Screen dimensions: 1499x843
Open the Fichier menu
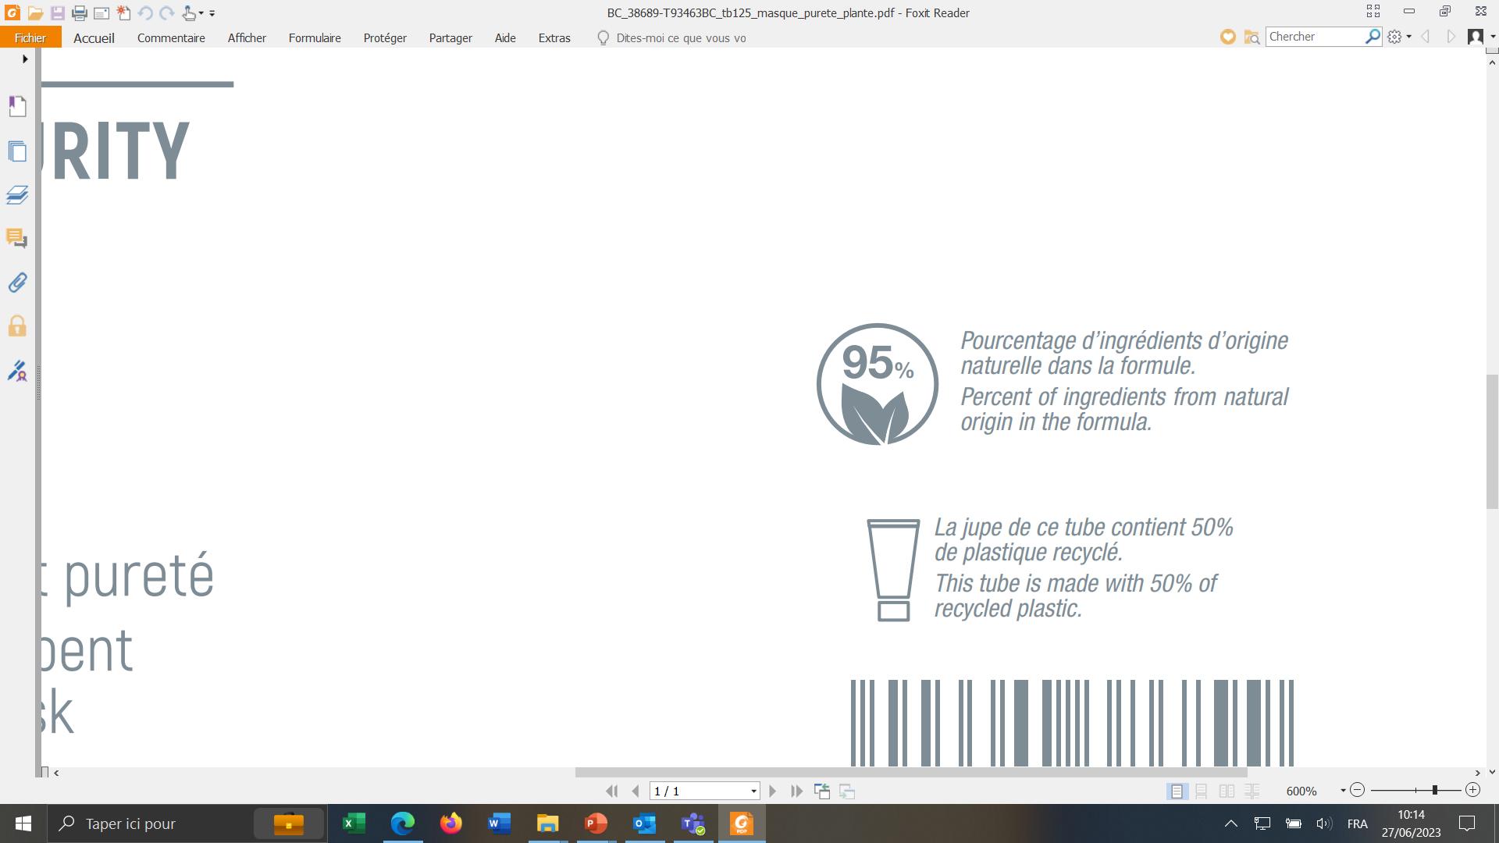tap(30, 37)
